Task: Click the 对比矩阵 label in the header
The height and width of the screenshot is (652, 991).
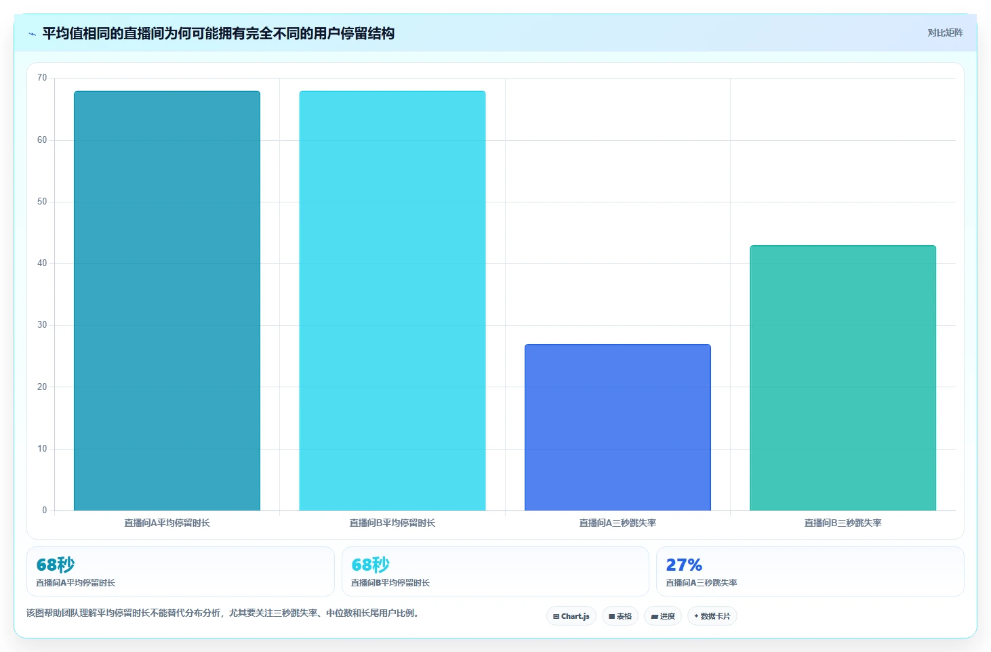Action: click(945, 33)
